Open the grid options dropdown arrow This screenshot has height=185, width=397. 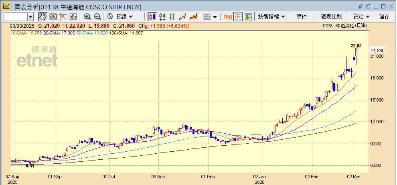[215, 17]
